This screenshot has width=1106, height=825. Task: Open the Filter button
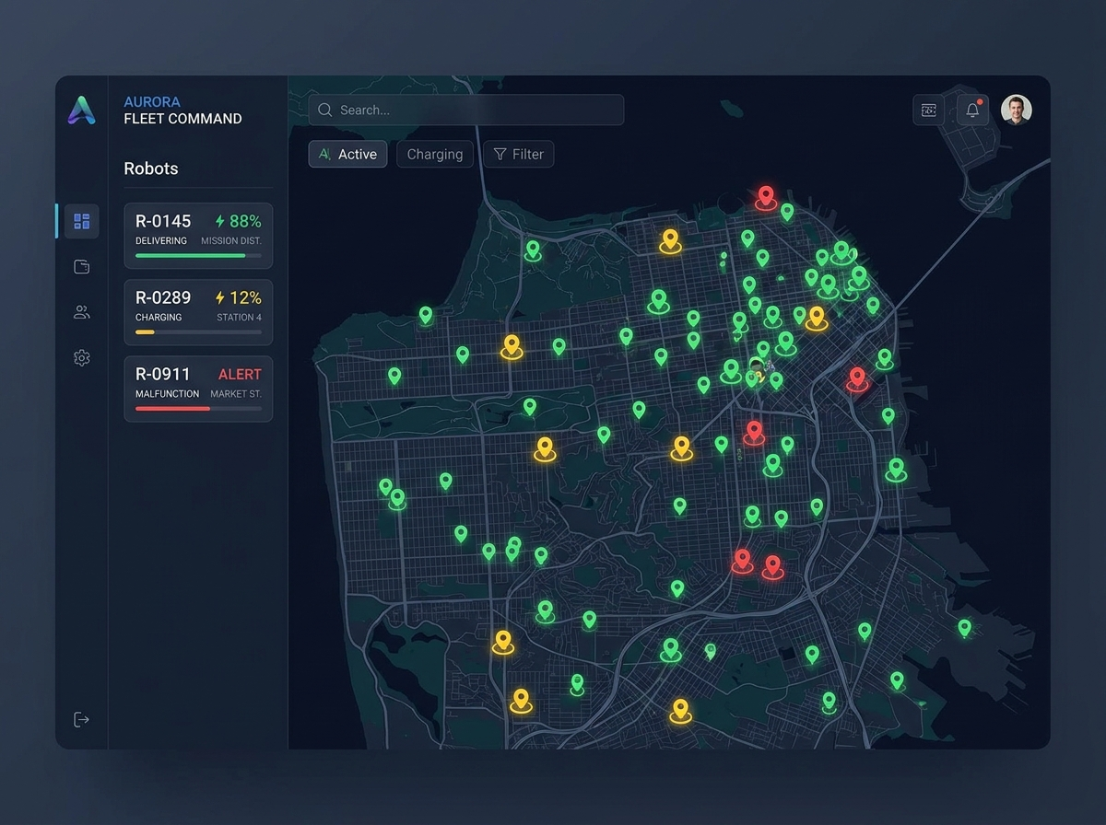pyautogui.click(x=519, y=154)
